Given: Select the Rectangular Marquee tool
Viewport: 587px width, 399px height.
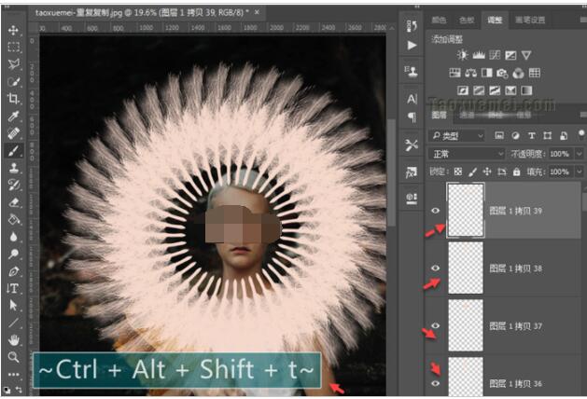Looking at the screenshot, I should point(13,48).
